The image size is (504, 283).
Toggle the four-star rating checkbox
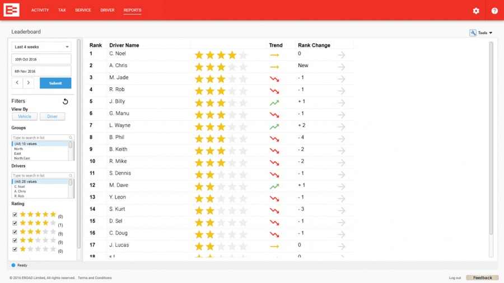point(15,223)
